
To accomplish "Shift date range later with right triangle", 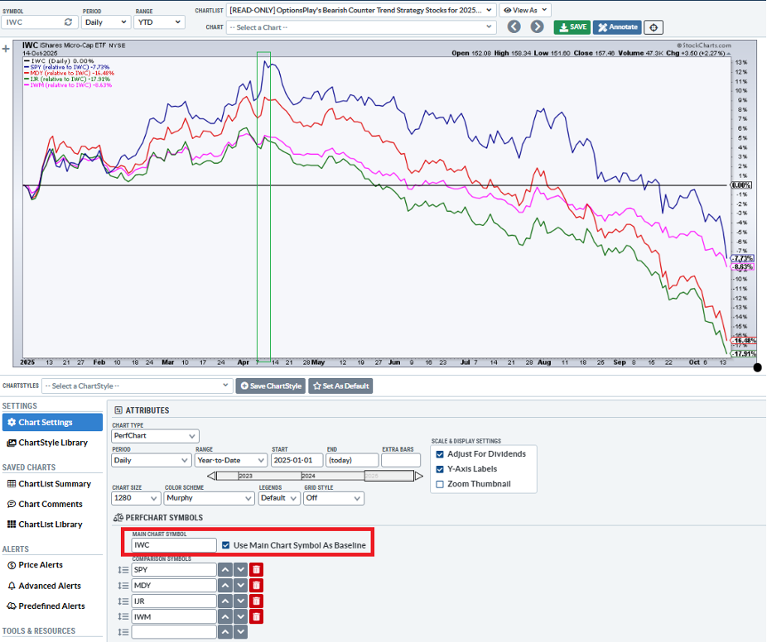I will 419,476.
